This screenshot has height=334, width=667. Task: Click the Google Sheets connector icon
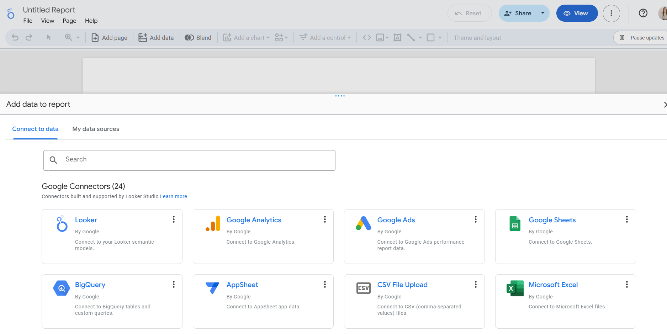(x=515, y=224)
